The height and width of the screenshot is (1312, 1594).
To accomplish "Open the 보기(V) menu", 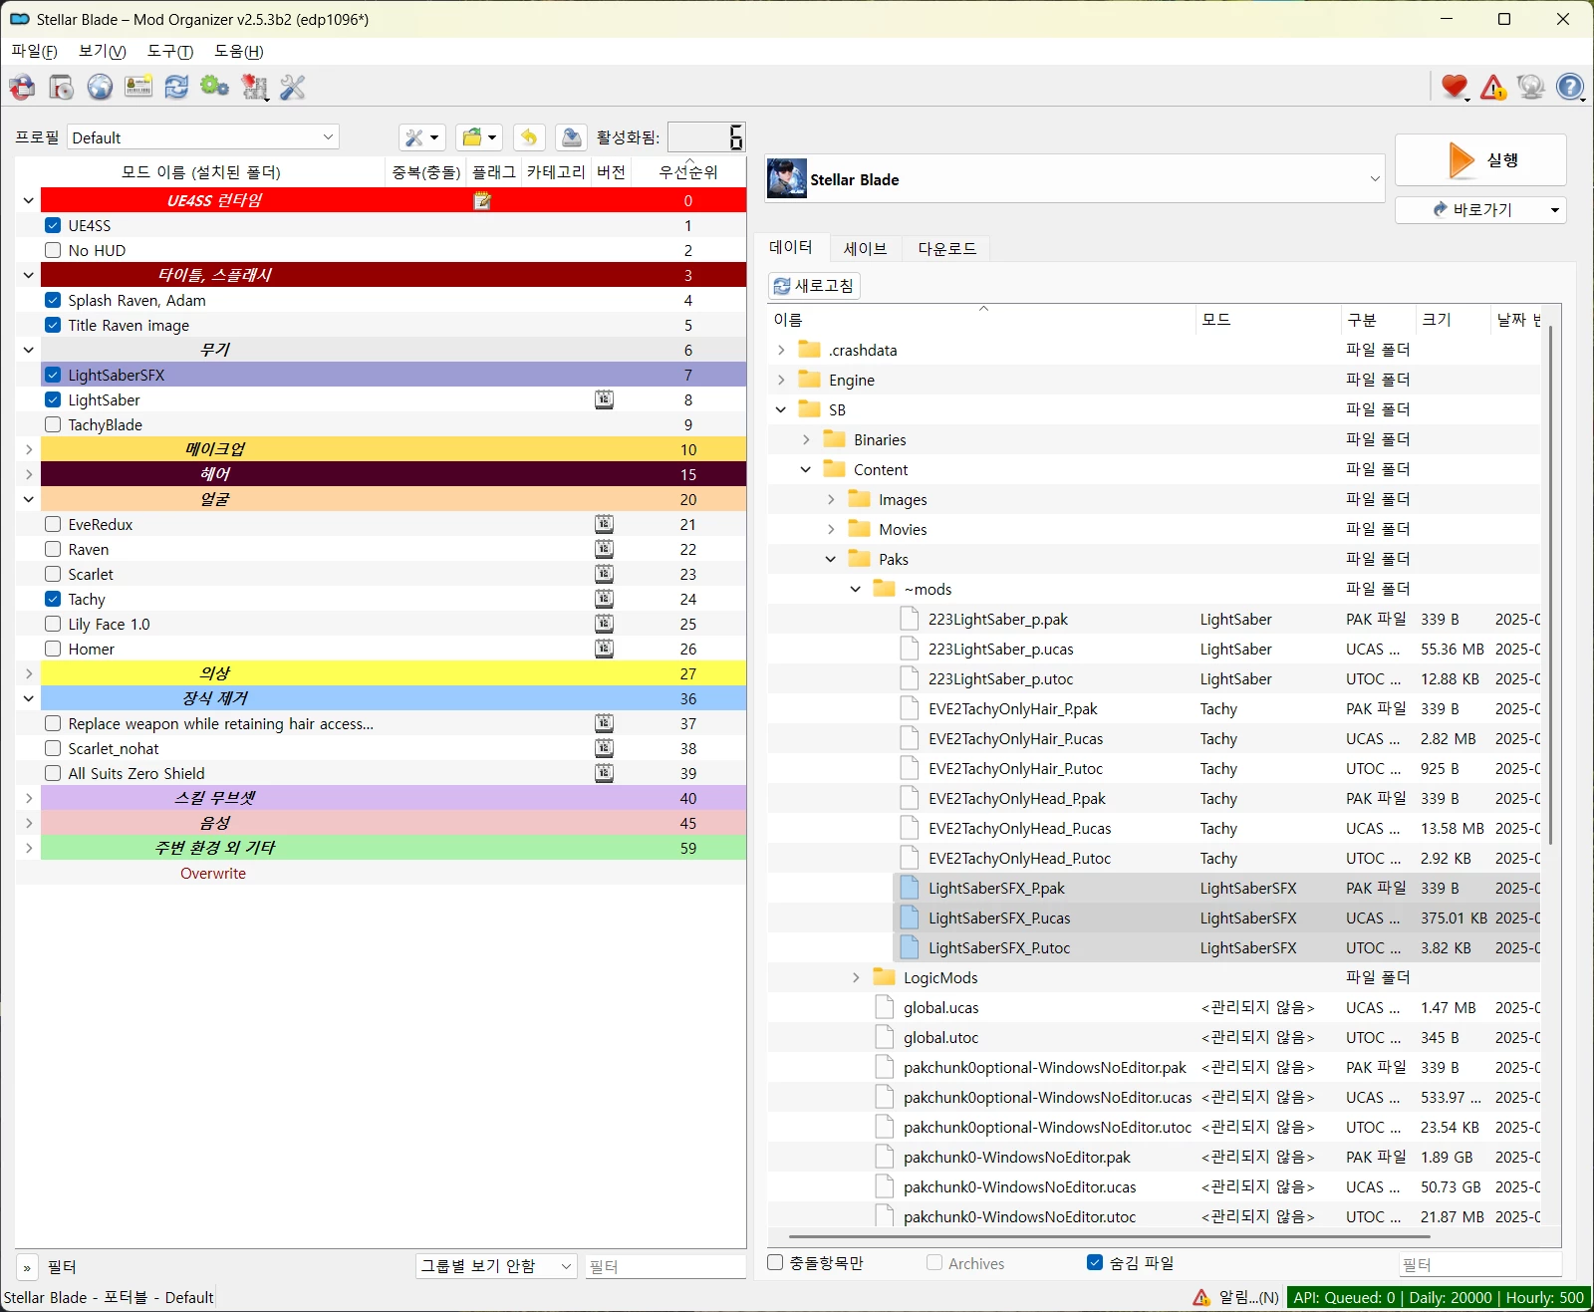I will click(103, 51).
